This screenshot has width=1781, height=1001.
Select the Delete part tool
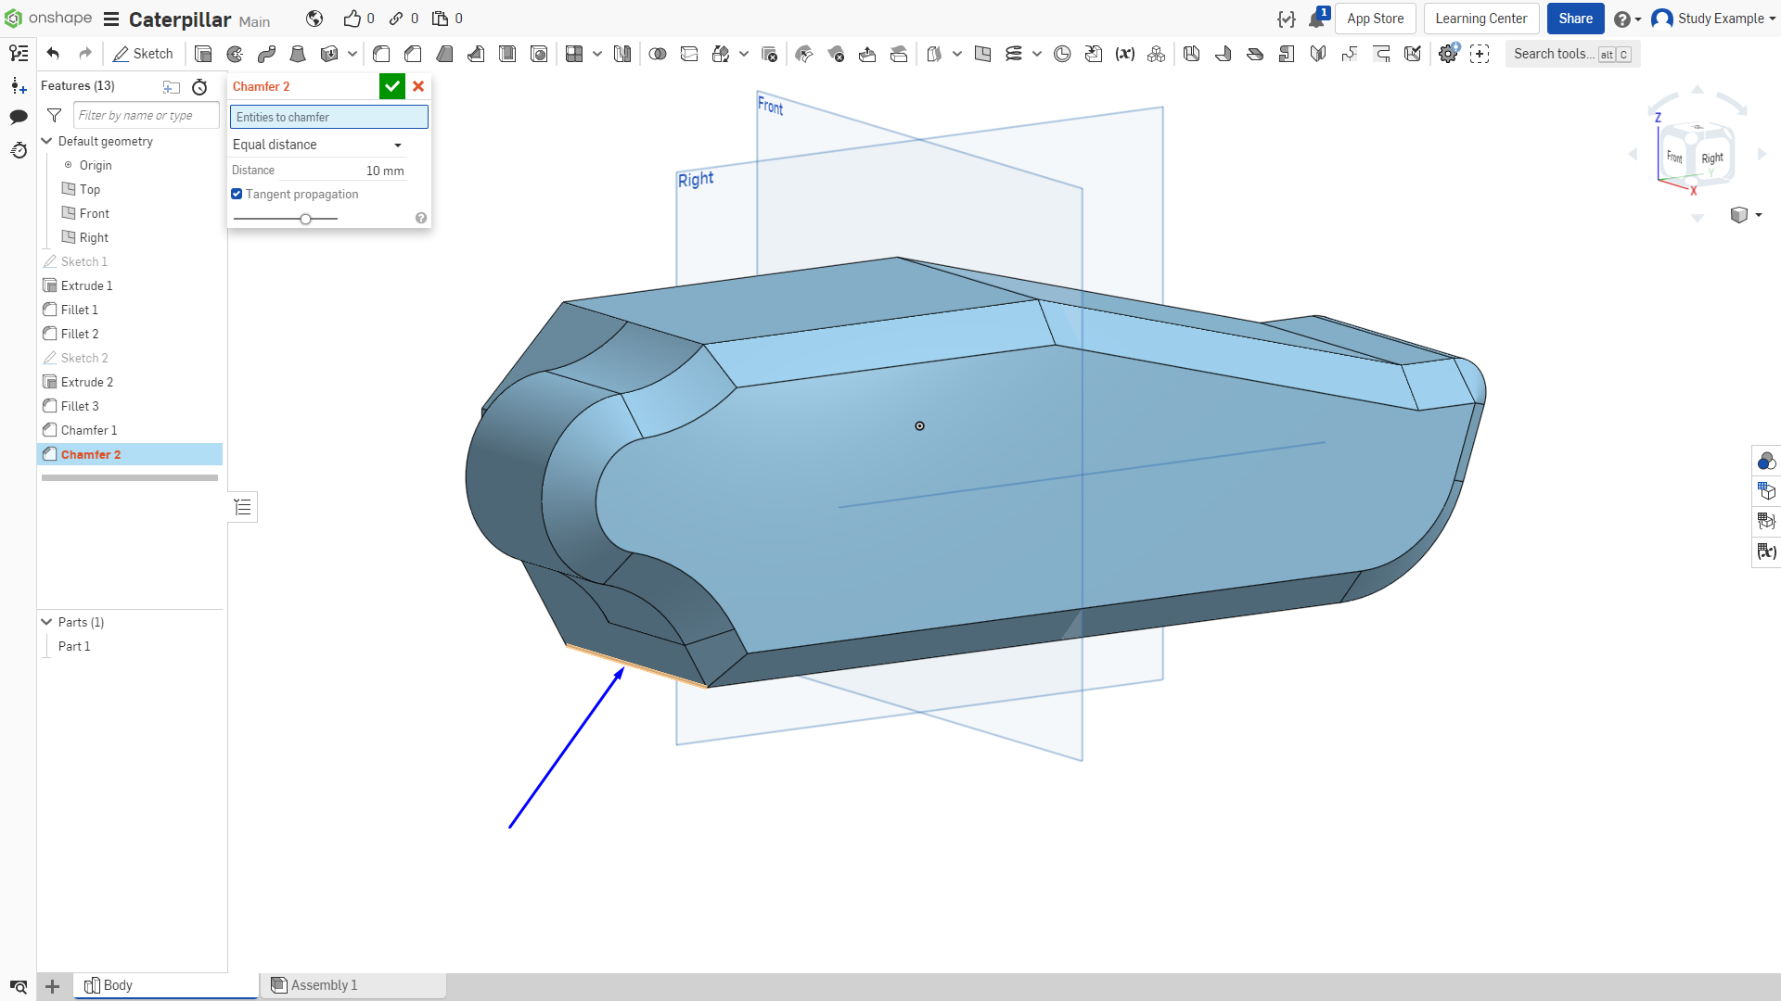[x=769, y=54]
